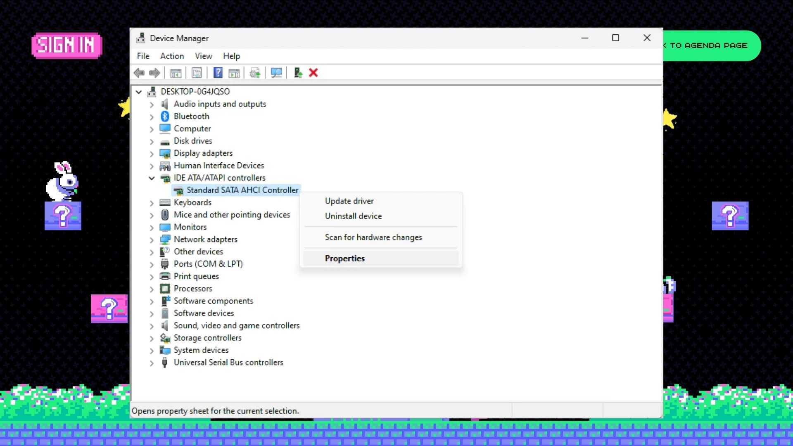Open the File menu
Screen dimensions: 793x446
point(143,56)
